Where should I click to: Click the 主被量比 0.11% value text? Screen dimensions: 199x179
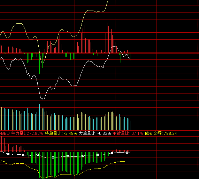128,133
